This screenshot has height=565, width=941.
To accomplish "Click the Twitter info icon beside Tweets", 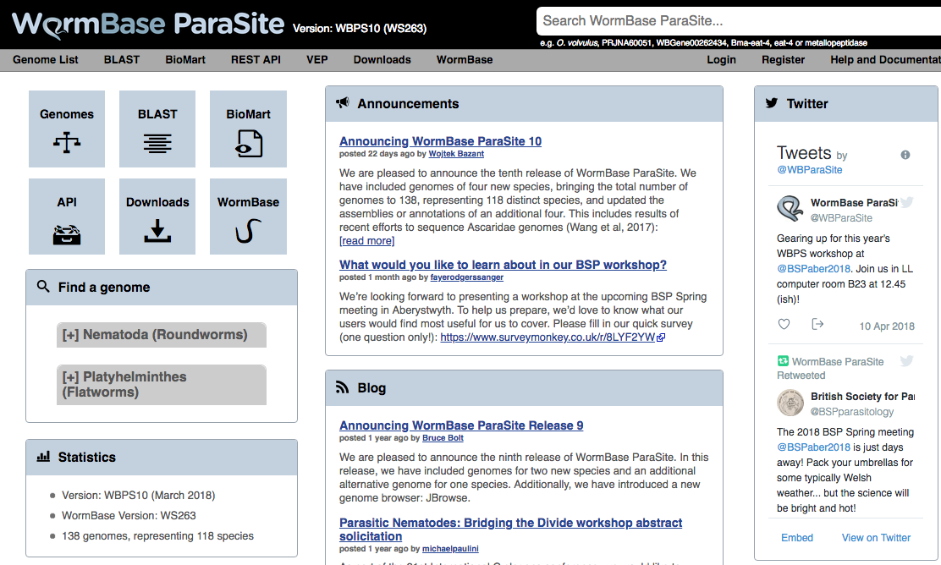I will (905, 155).
